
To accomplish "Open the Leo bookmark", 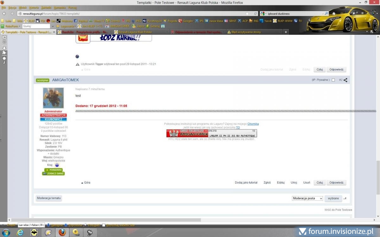I will [51, 21].
